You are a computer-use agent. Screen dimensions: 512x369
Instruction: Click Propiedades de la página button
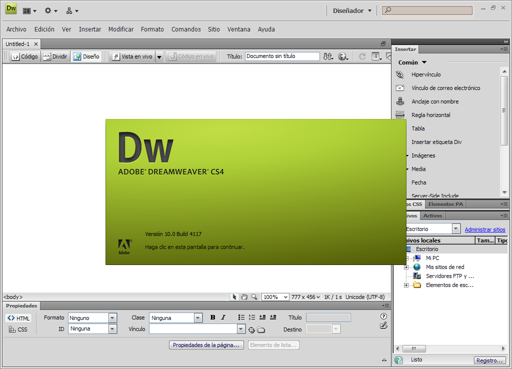pyautogui.click(x=206, y=345)
